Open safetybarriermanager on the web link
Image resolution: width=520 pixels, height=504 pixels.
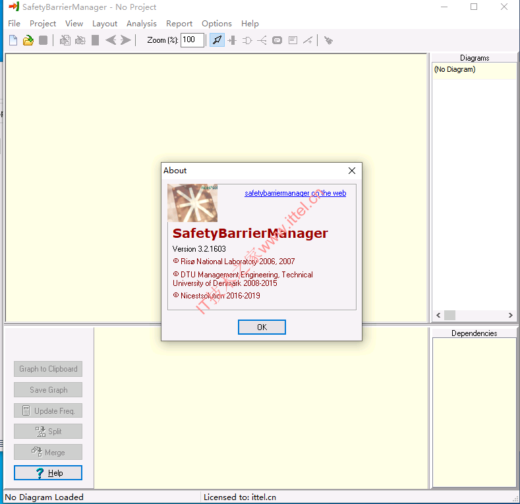point(295,193)
